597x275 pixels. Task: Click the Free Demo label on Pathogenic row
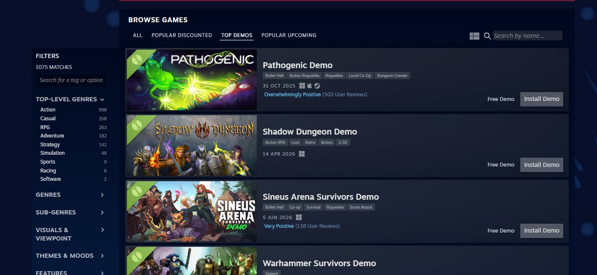click(501, 99)
